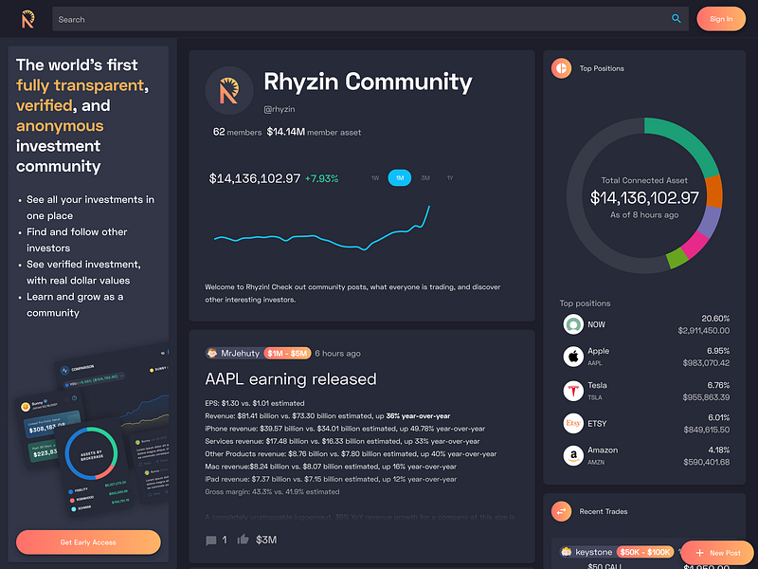This screenshot has height=569, width=758.
Task: Click the comment bubble icon on AAPL post
Action: point(209,540)
